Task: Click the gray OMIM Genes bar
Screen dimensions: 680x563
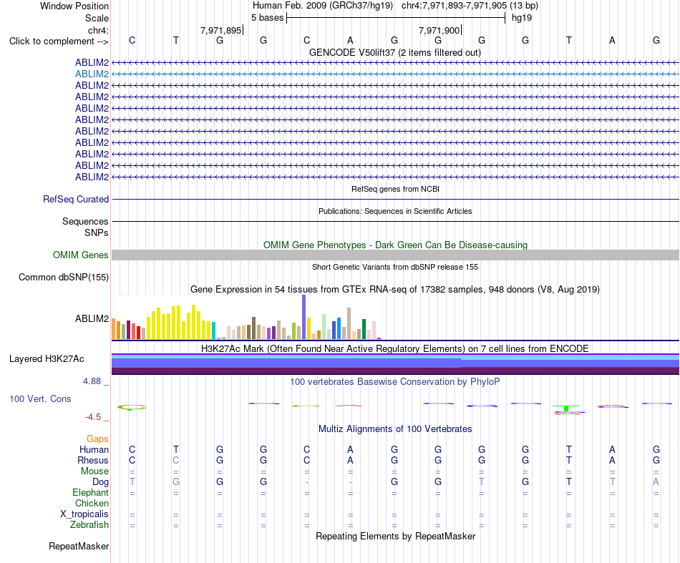Action: (395, 255)
